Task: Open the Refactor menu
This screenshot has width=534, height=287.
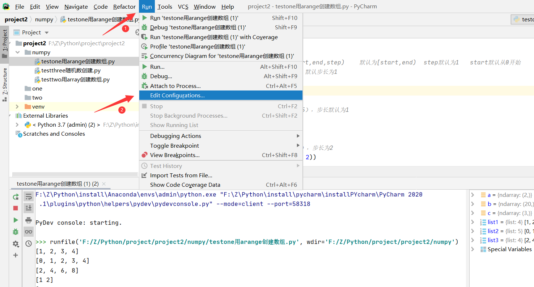Action: tap(124, 7)
